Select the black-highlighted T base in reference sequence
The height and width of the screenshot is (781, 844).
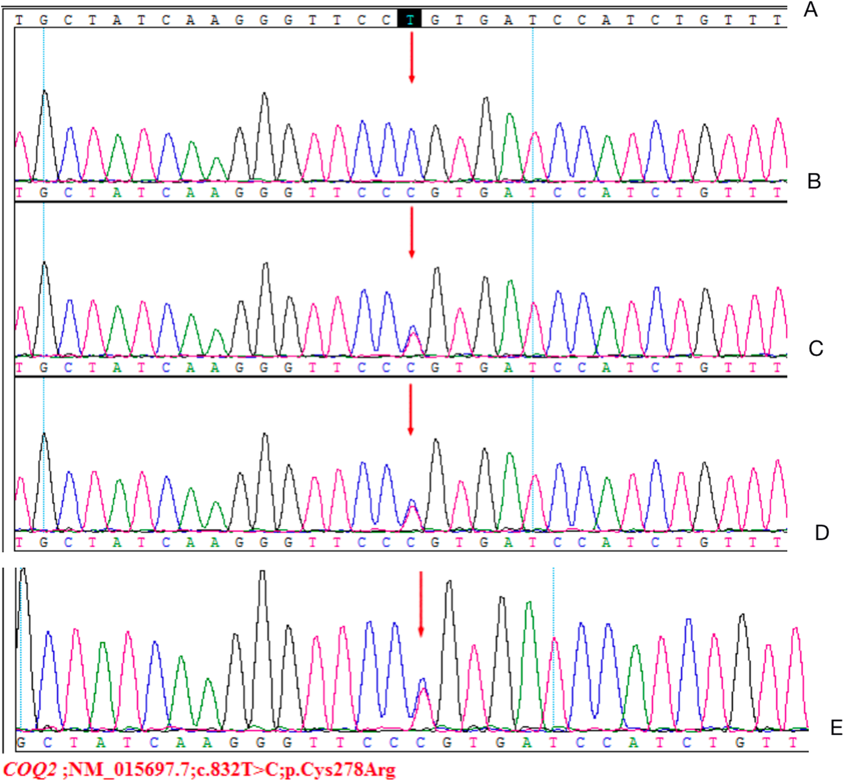(410, 20)
